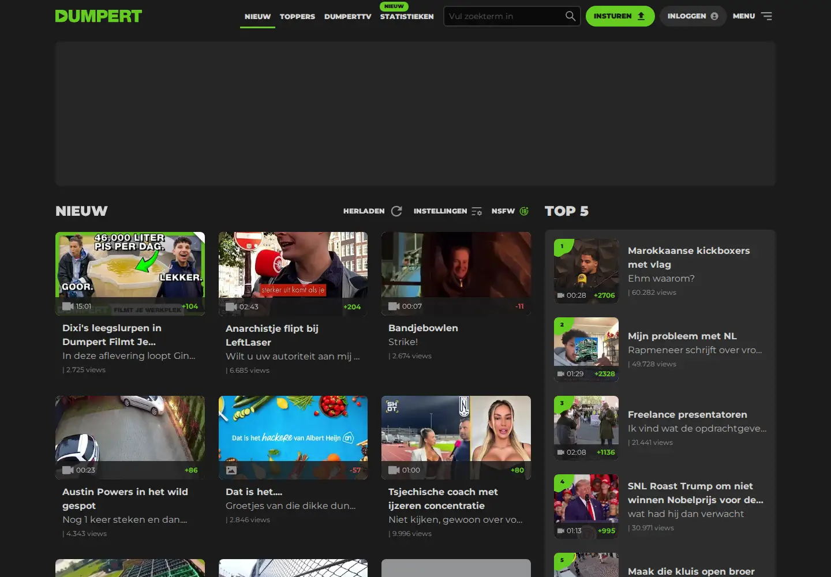Click the Herladen refresh icon
The height and width of the screenshot is (577, 831).
[x=396, y=211]
